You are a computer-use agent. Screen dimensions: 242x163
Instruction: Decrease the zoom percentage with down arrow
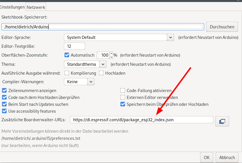[x=112, y=57]
